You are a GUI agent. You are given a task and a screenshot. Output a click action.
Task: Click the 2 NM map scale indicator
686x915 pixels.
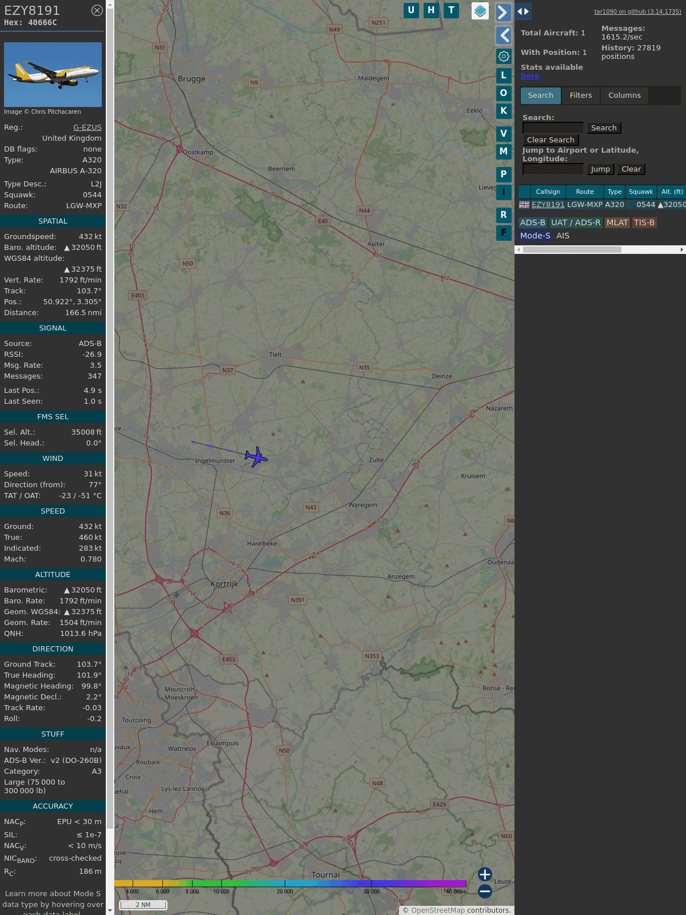pos(143,905)
